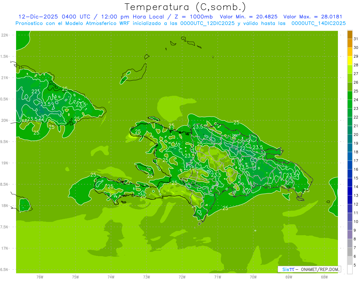Select the date text "12-Dic-2025 0400 UTC"
The image size is (364, 281).
tap(54, 17)
